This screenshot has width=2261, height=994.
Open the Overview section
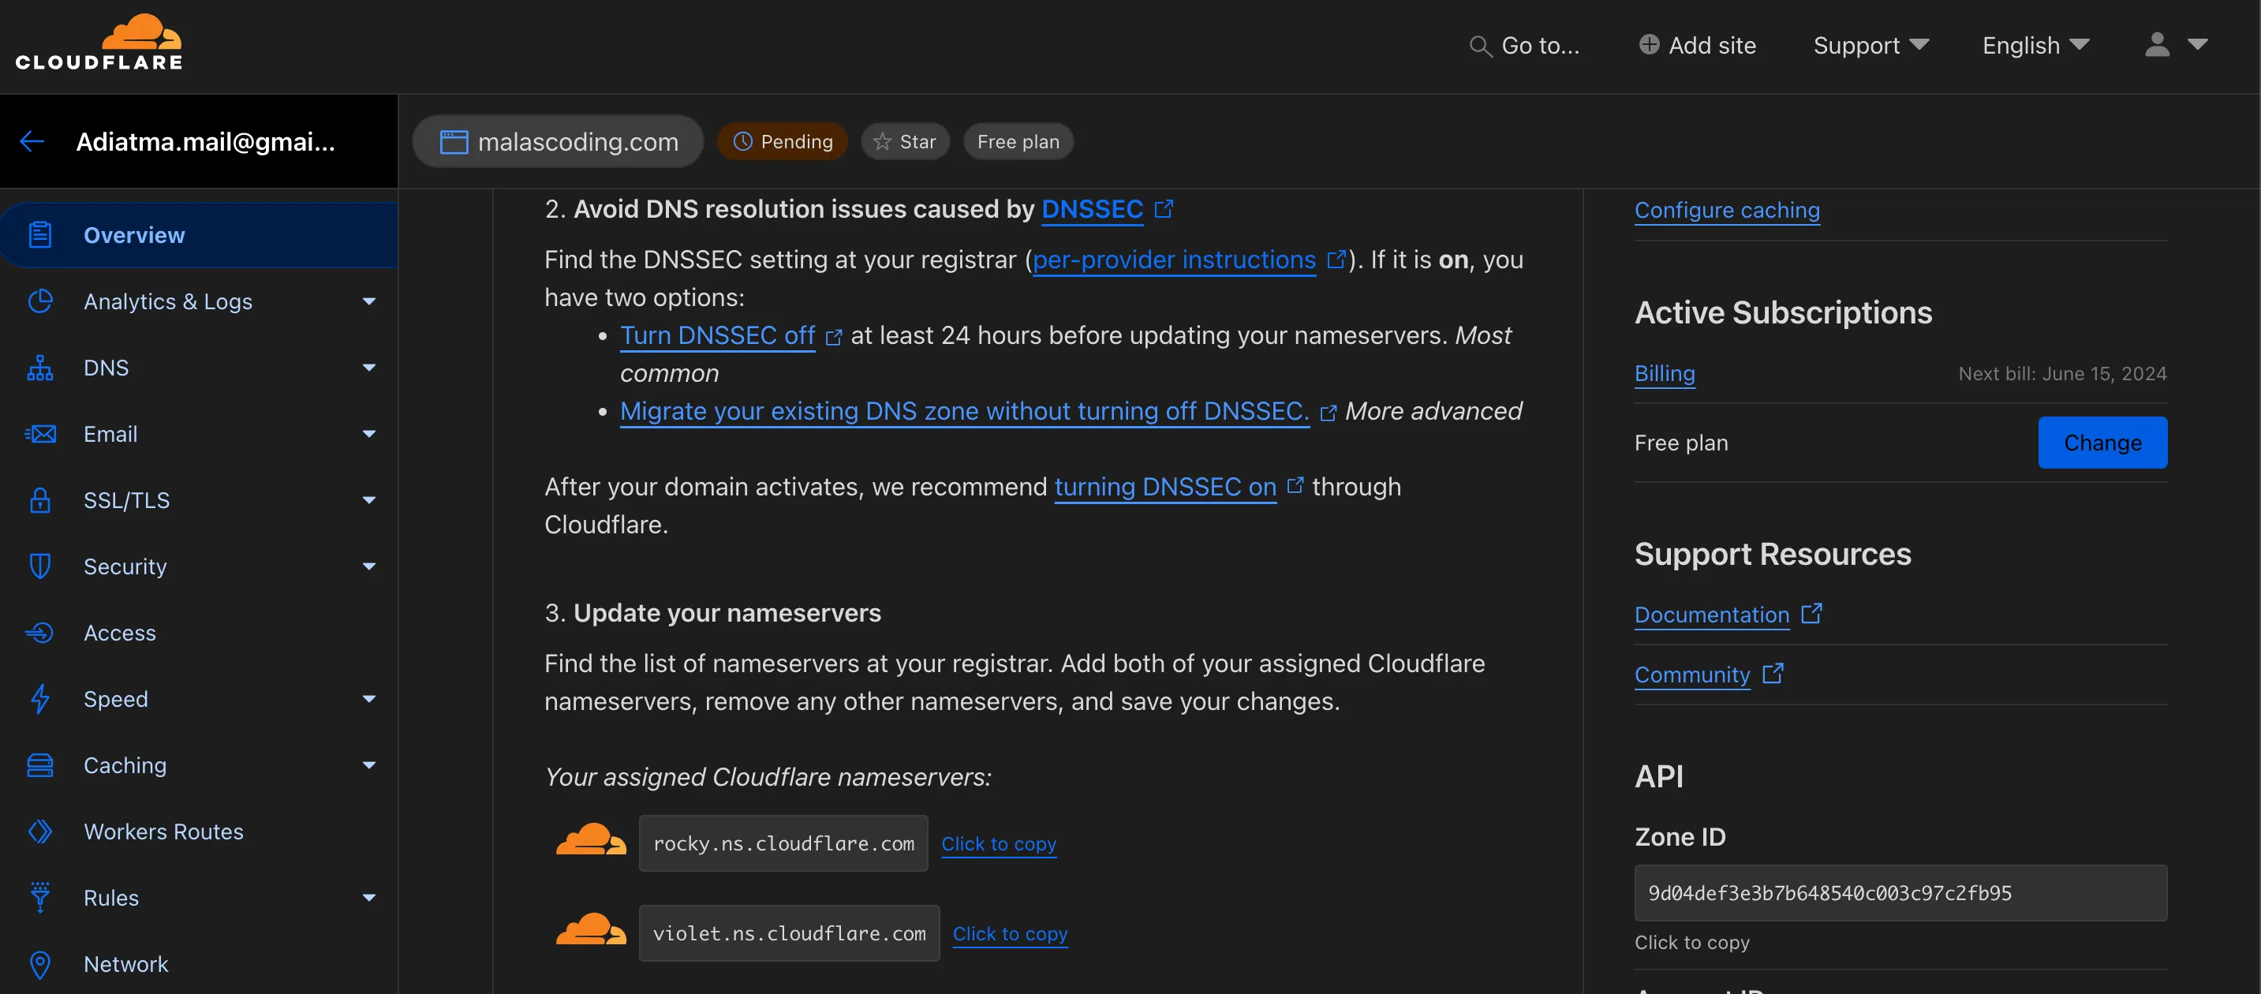(200, 234)
